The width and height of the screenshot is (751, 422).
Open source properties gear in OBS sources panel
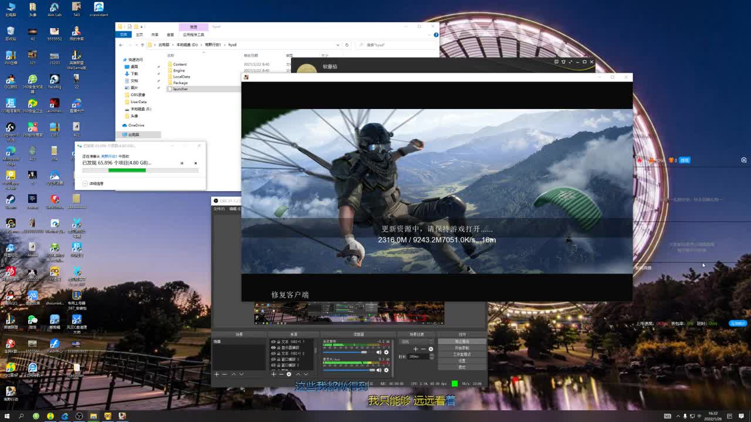click(289, 374)
